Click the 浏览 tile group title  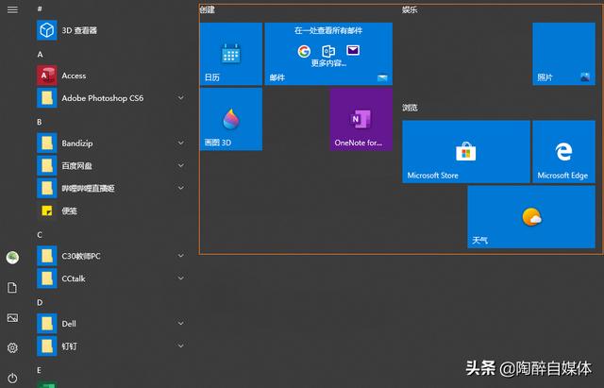[410, 108]
